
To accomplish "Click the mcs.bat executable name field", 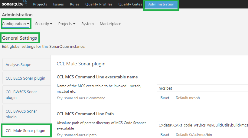I will click(202, 88).
